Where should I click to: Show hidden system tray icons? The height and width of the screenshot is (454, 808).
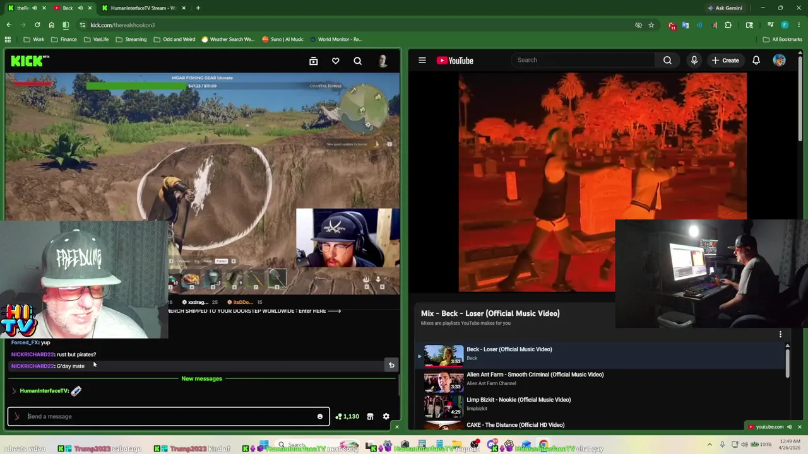coord(709,445)
